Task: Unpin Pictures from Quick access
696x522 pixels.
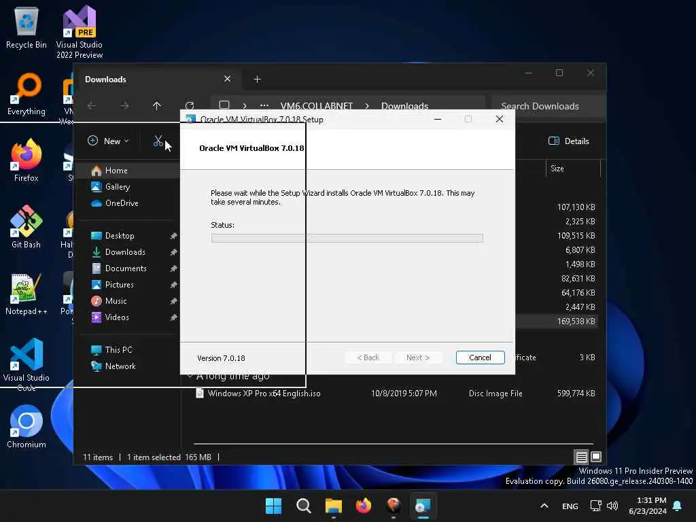Action: pos(173,285)
